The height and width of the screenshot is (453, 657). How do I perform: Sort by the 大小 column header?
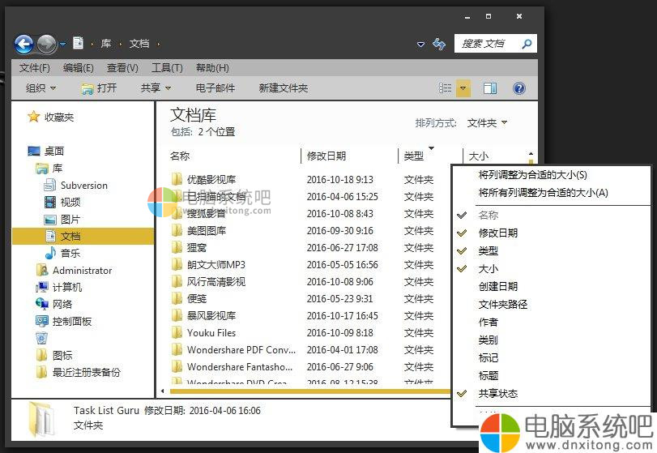[479, 156]
